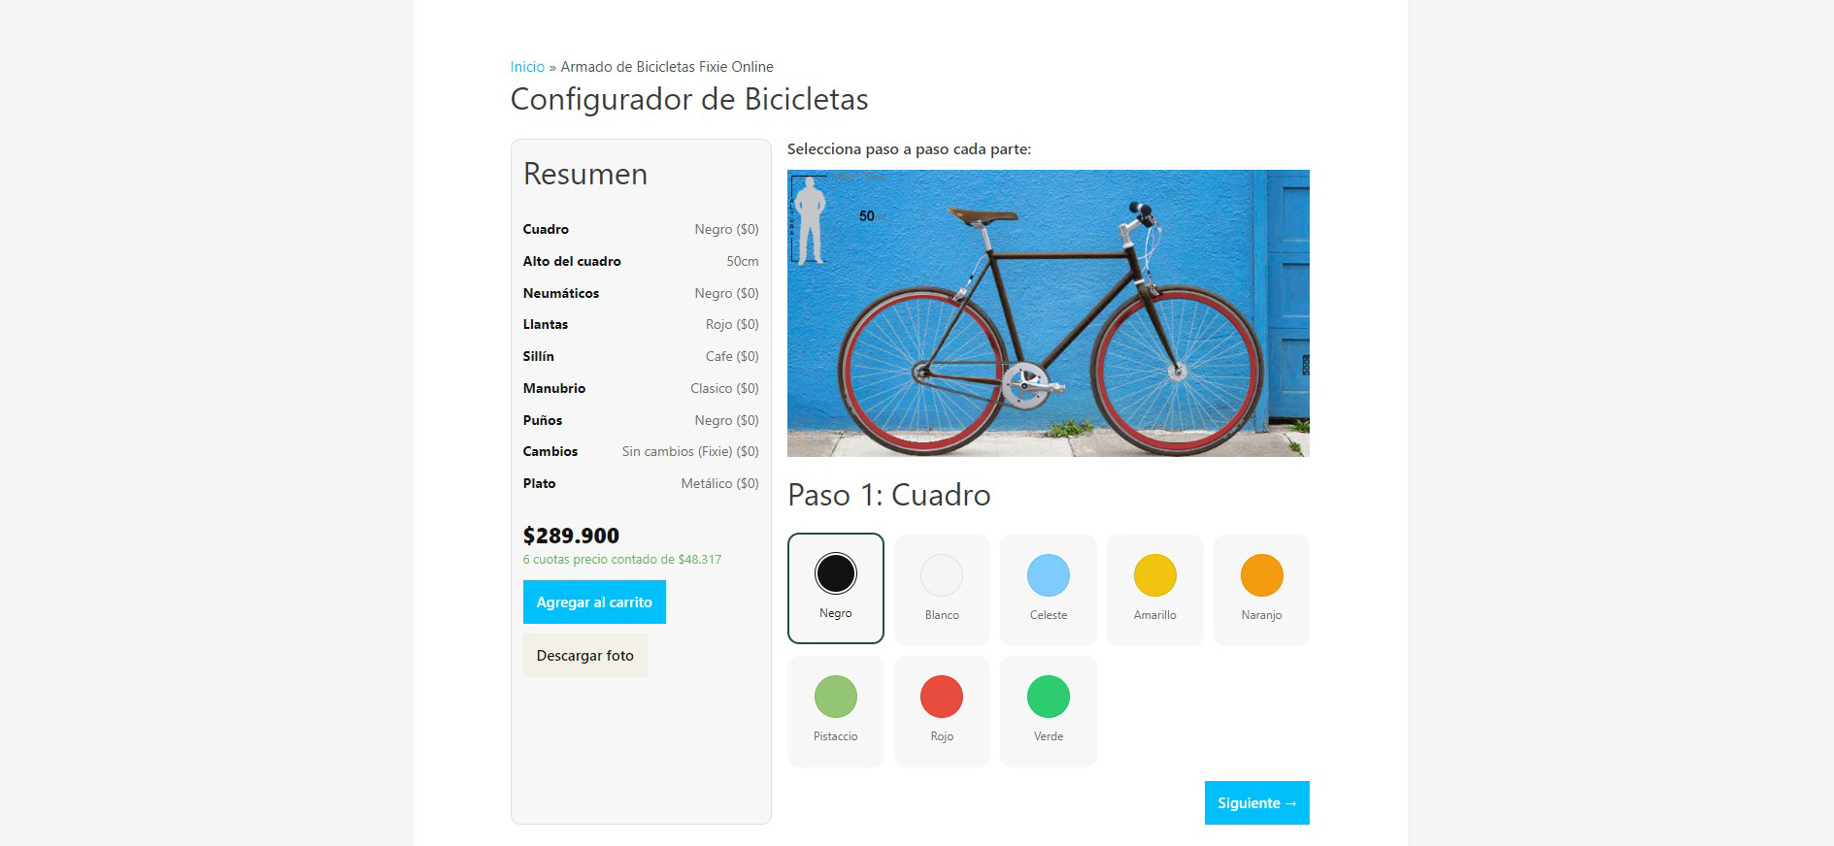1834x846 pixels.
Task: Click the 6 cuotas installment text
Action: [622, 559]
